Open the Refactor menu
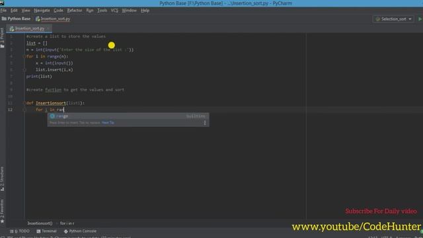This screenshot has height=238, width=423. pyautogui.click(x=75, y=11)
